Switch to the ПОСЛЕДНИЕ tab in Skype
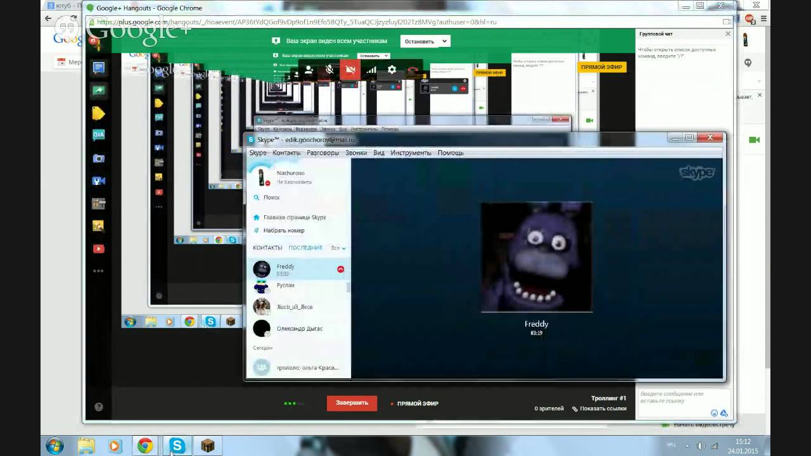 305,248
